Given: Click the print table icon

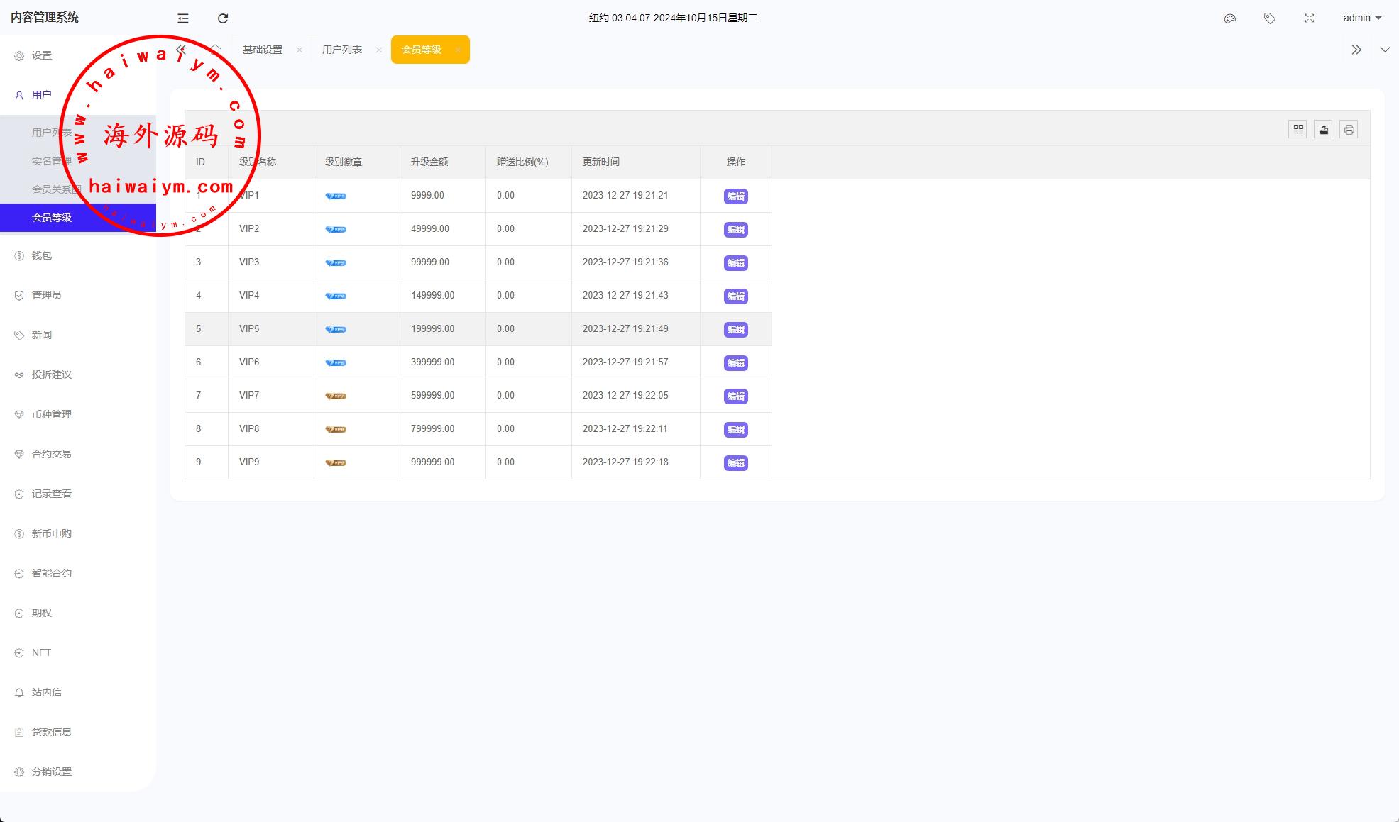Looking at the screenshot, I should [x=1349, y=129].
